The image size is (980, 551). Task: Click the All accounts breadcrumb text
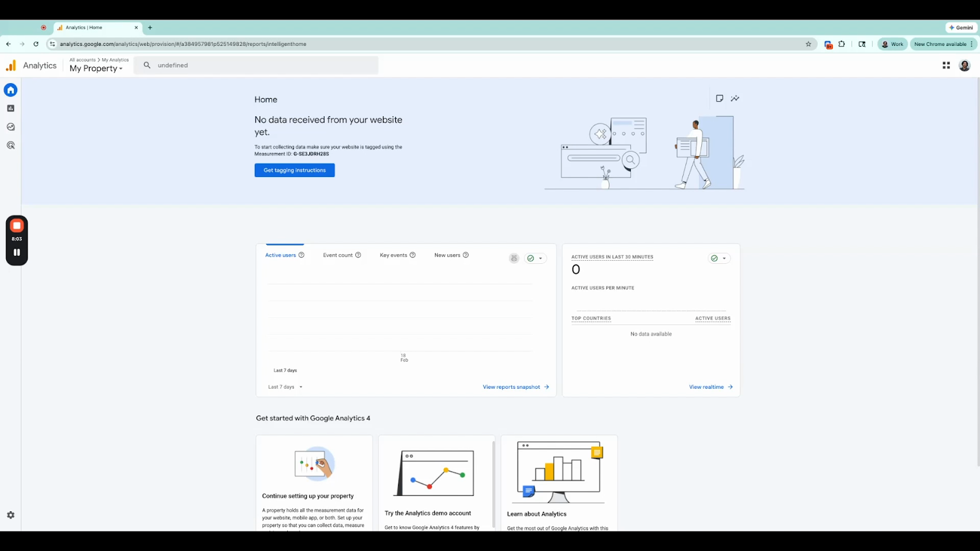click(83, 60)
